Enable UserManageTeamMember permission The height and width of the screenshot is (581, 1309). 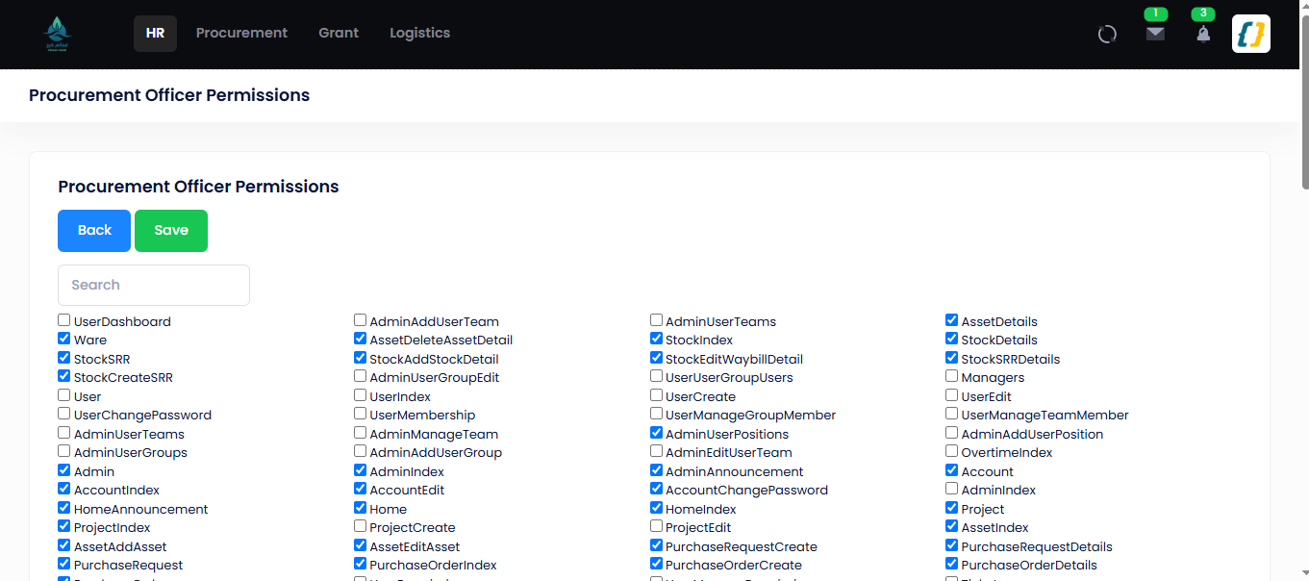(x=952, y=414)
